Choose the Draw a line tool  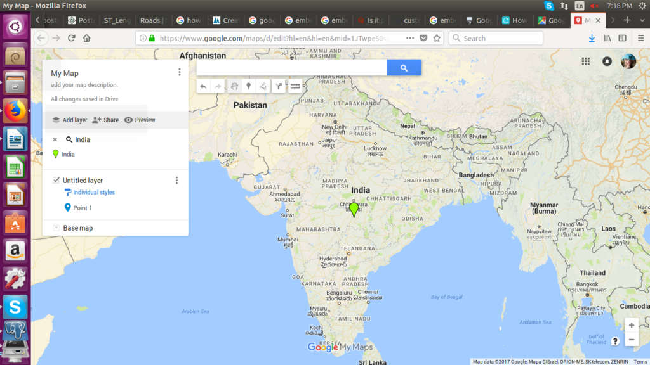pos(263,86)
